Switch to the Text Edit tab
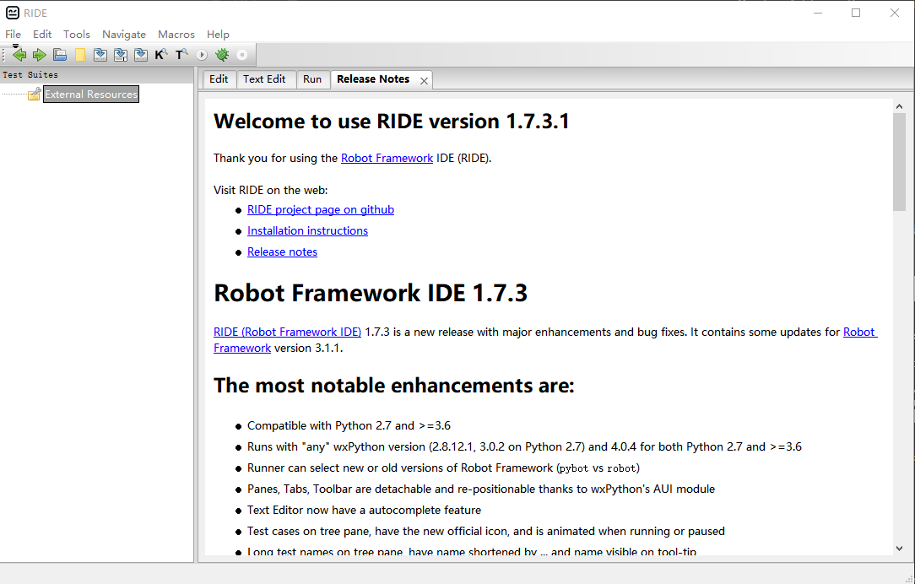 click(x=265, y=78)
